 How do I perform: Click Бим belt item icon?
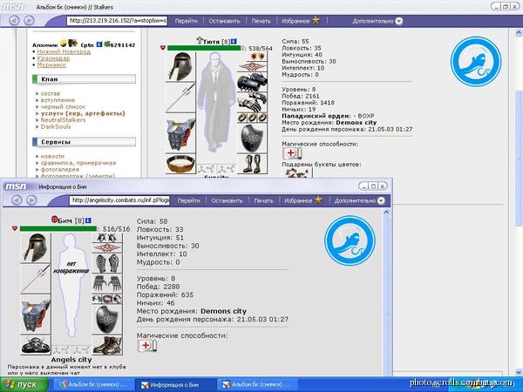36,345
